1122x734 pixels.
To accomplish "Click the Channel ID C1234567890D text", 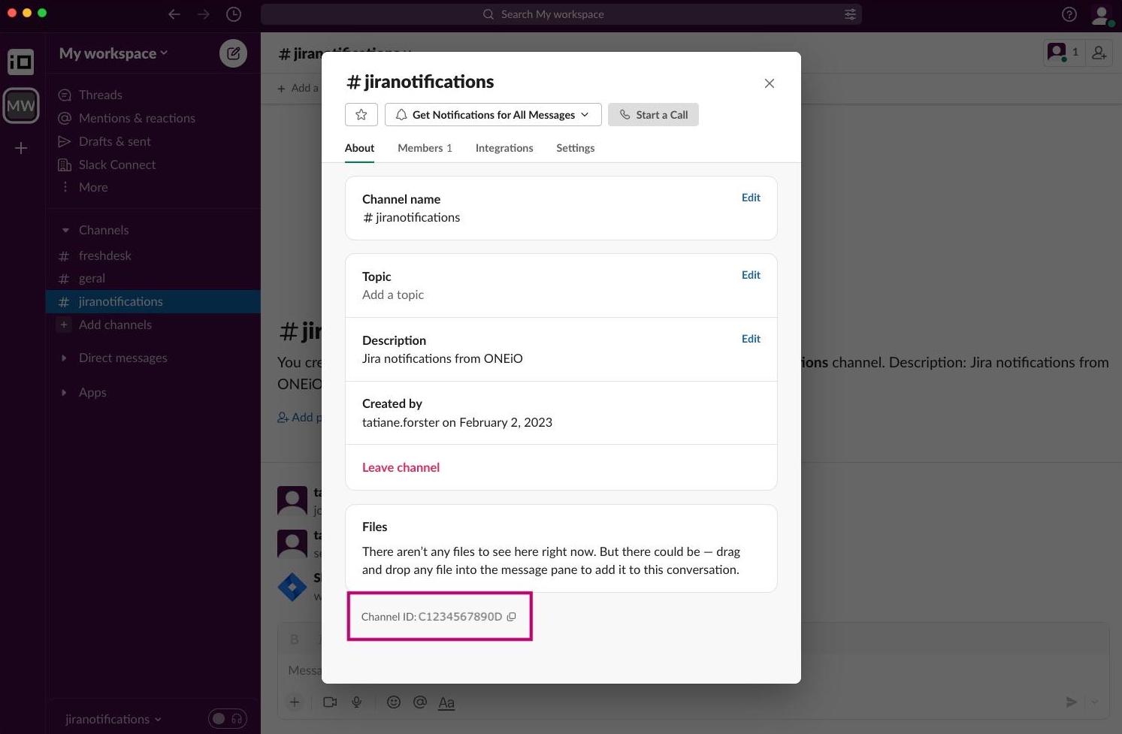I will (x=460, y=617).
